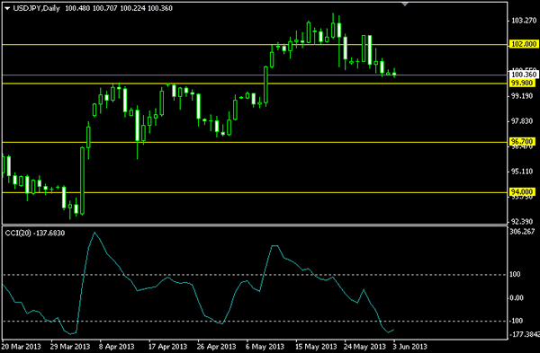Click the CCI -100 level label

517,321
